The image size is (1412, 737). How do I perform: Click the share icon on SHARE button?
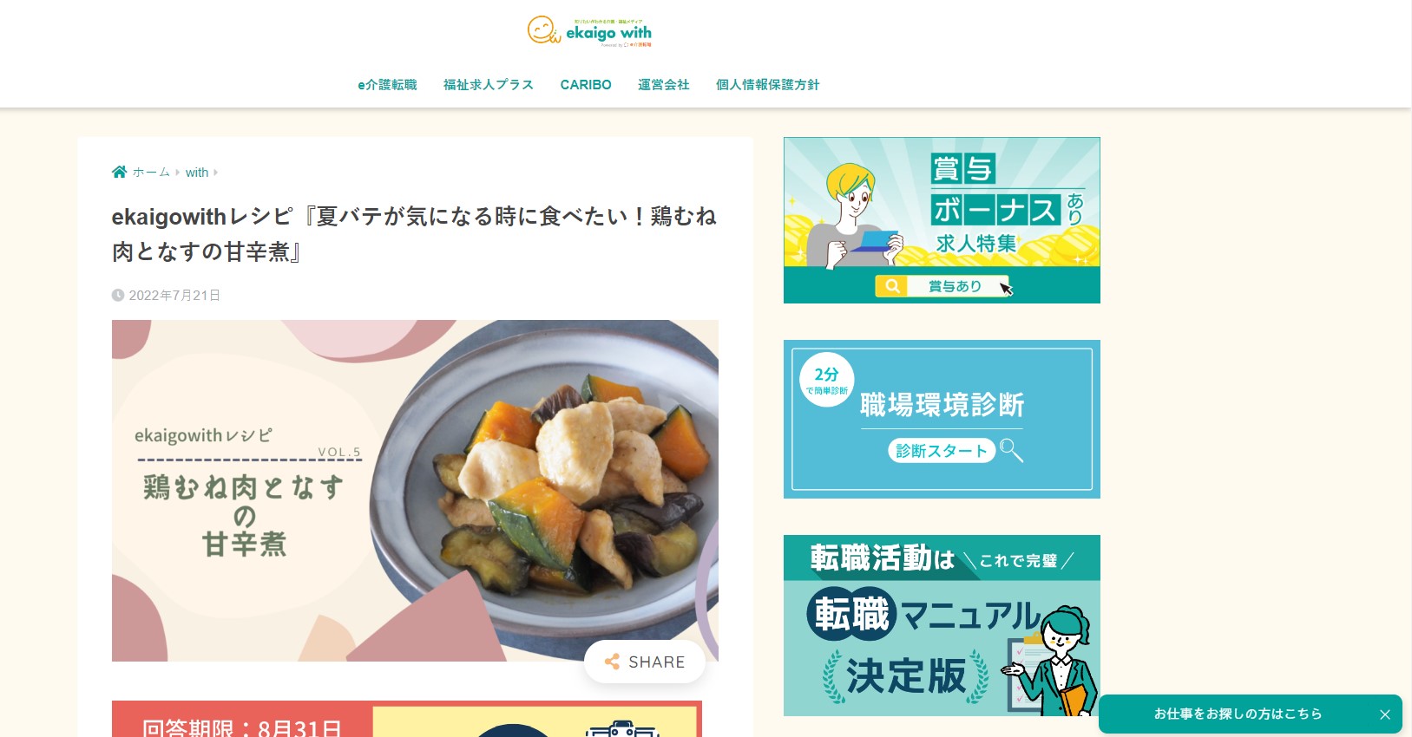pos(612,662)
